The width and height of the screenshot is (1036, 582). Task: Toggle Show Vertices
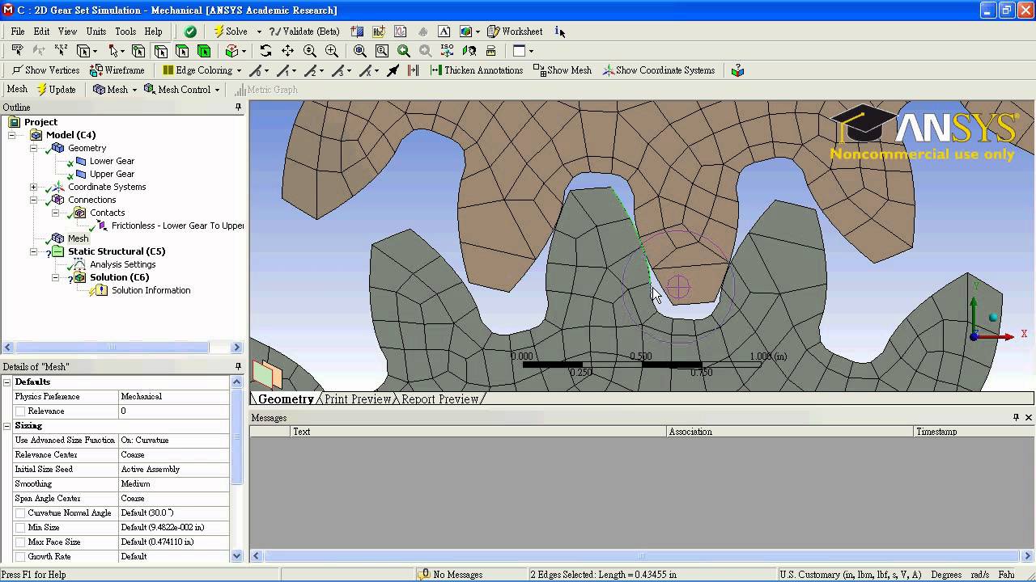coord(45,70)
